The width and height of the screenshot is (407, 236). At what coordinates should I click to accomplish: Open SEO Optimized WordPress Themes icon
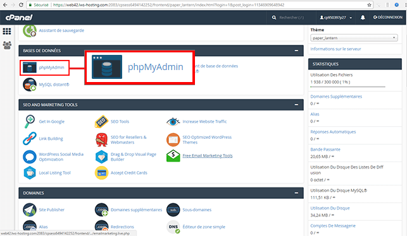pyautogui.click(x=173, y=139)
